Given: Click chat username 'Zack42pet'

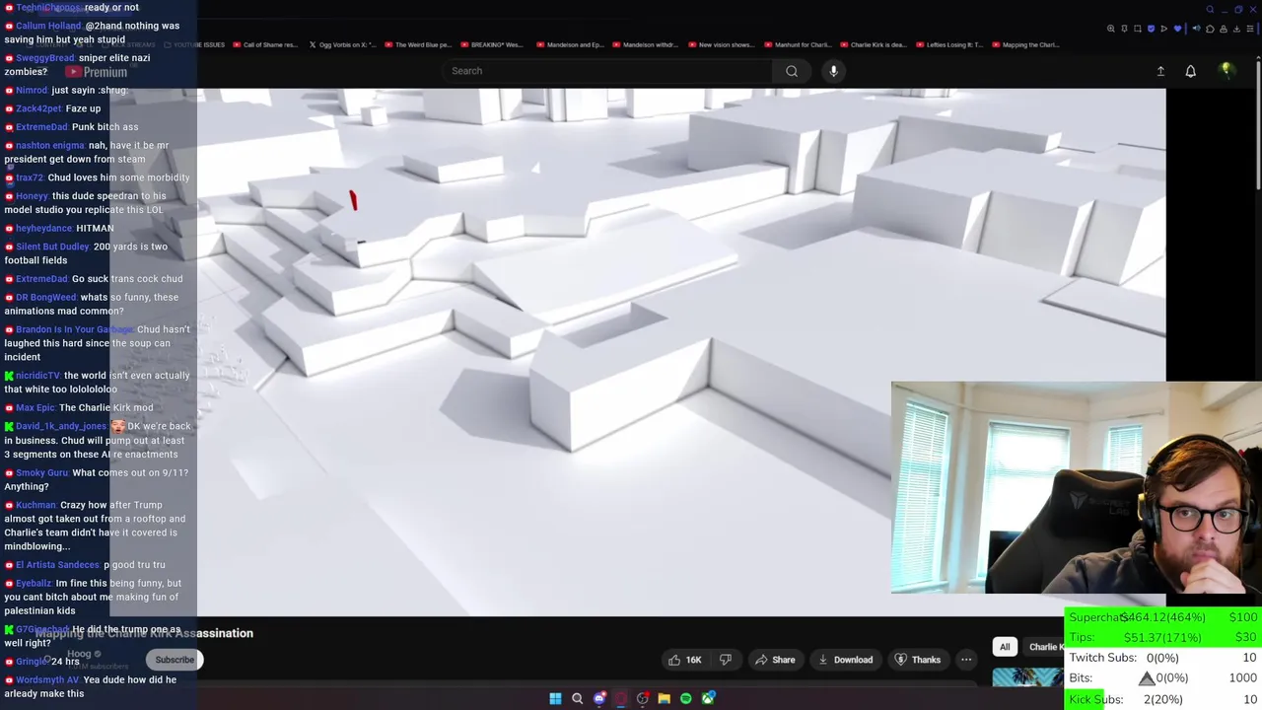Looking at the screenshot, I should point(38,108).
